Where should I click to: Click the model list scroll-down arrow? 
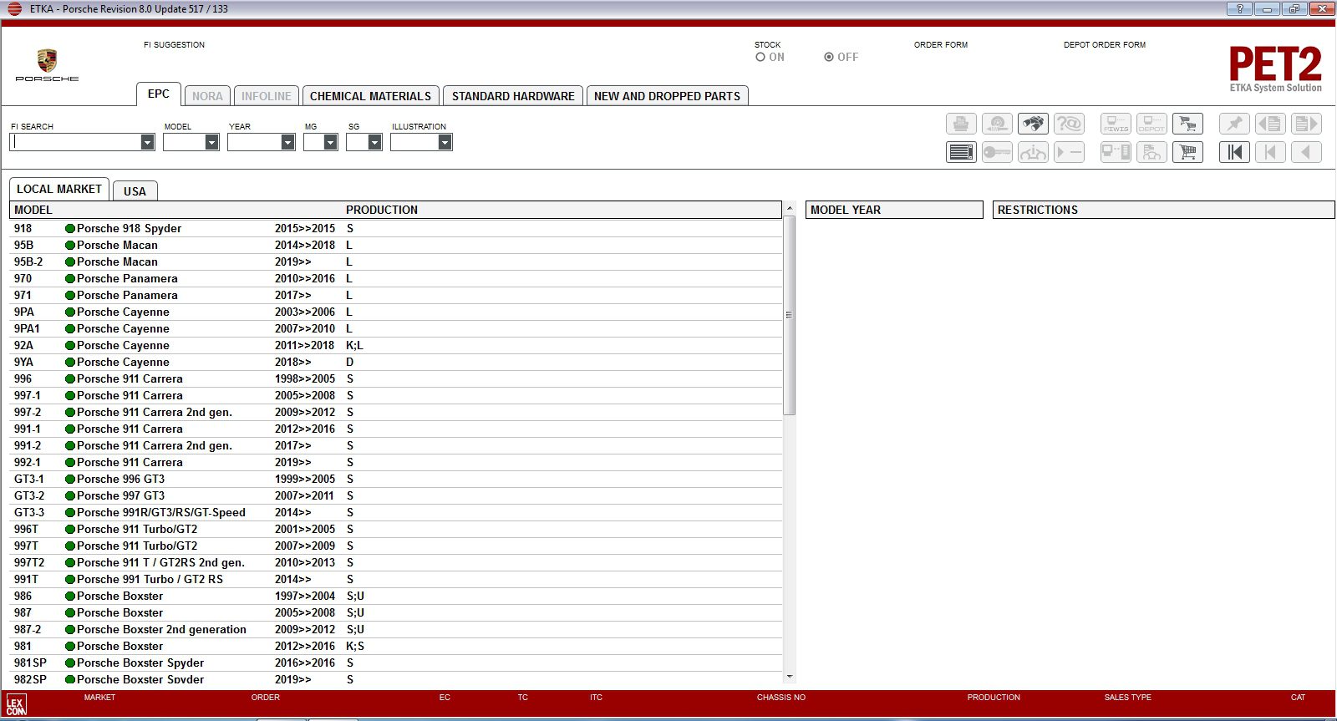pyautogui.click(x=789, y=677)
